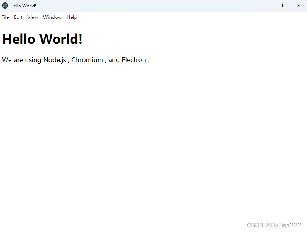This screenshot has width=307, height=232.
Task: Maximize the Hello World window
Action: click(x=281, y=6)
